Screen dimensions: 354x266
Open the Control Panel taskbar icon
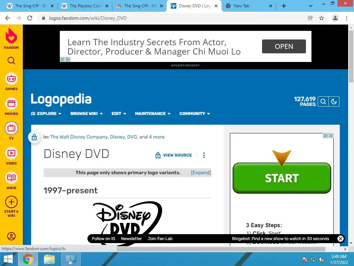pos(71,259)
